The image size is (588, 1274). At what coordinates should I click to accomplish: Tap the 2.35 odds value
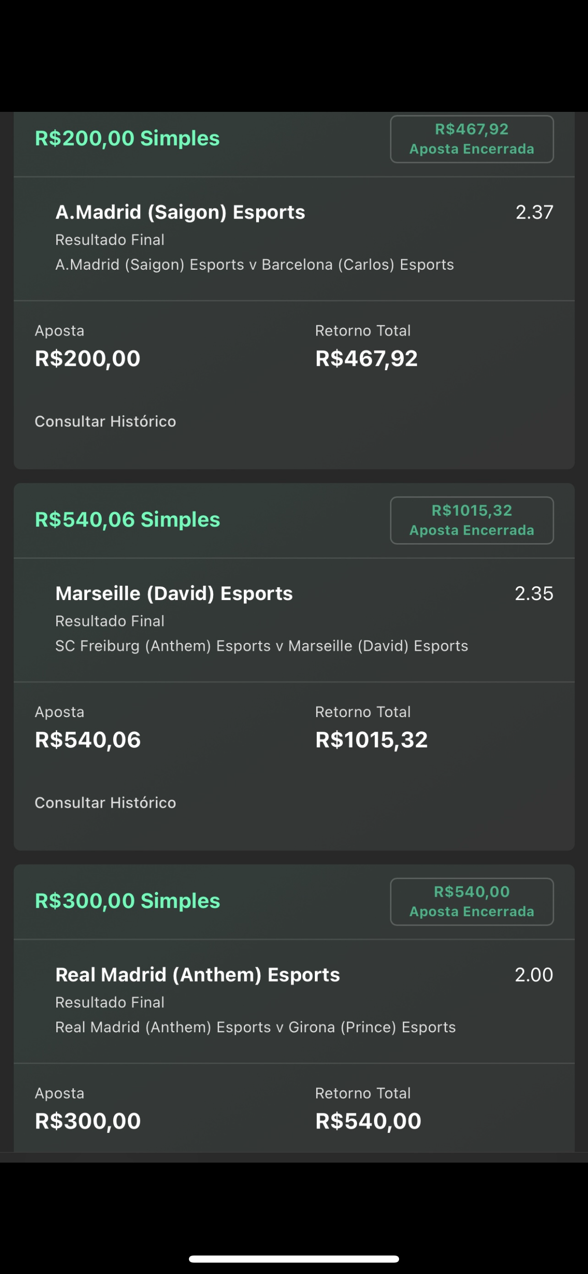coord(534,593)
